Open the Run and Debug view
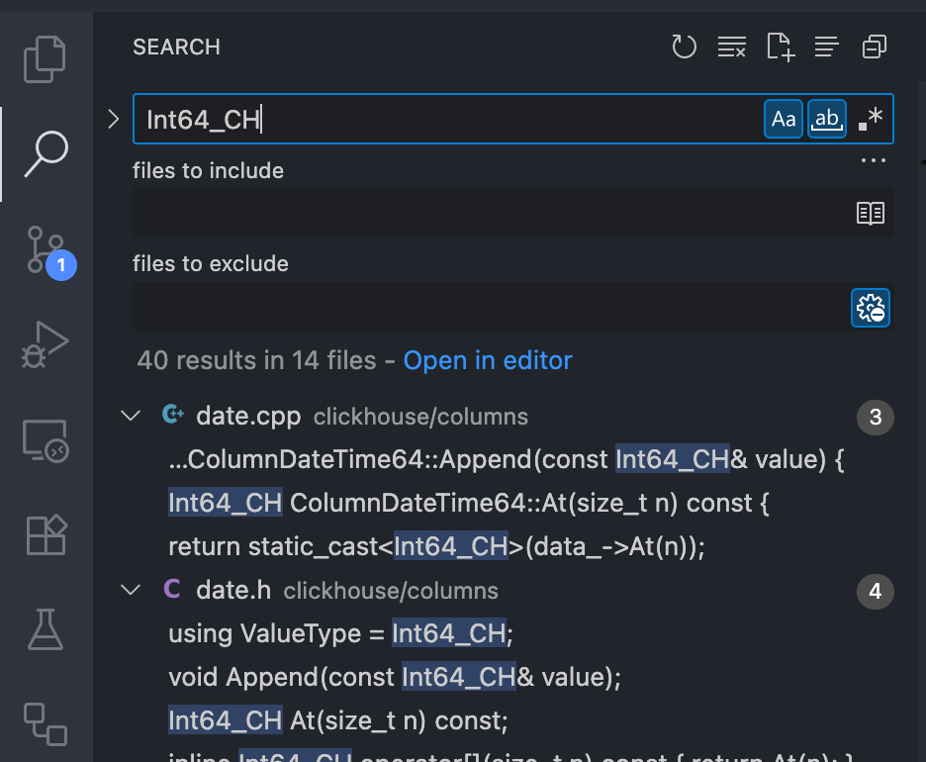The width and height of the screenshot is (926, 762). tap(45, 345)
